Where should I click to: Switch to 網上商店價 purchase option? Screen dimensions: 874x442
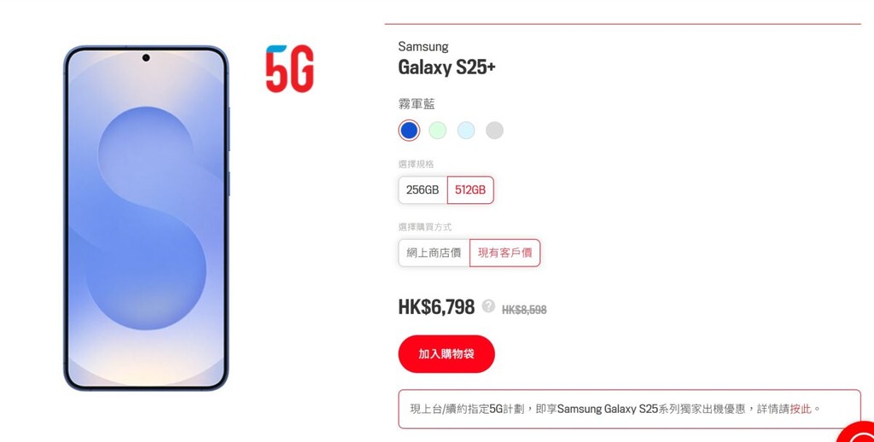[x=434, y=253]
